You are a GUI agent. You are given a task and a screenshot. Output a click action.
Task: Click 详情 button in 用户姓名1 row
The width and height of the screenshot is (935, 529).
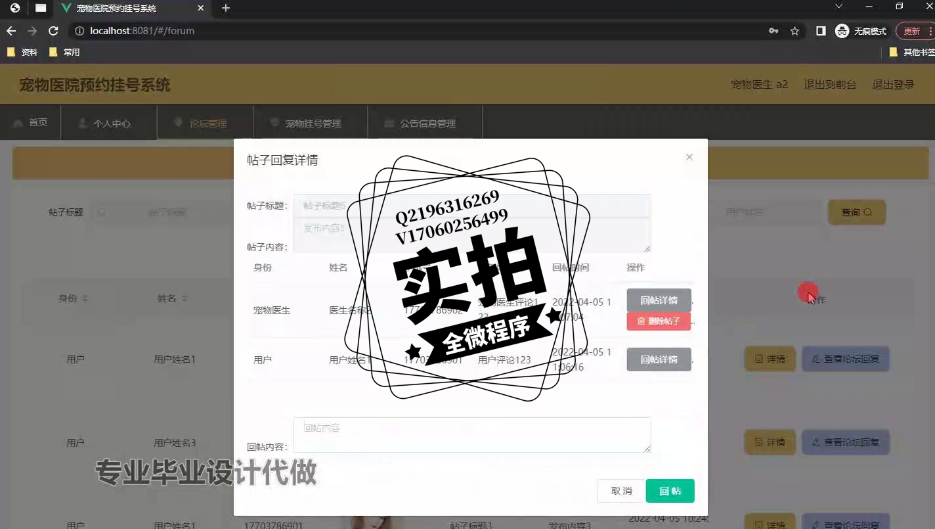(770, 359)
